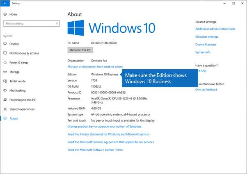Click the Product ID 00331-10000-00001-AA833
Viewport: 247px width, 174px height.
point(108,93)
